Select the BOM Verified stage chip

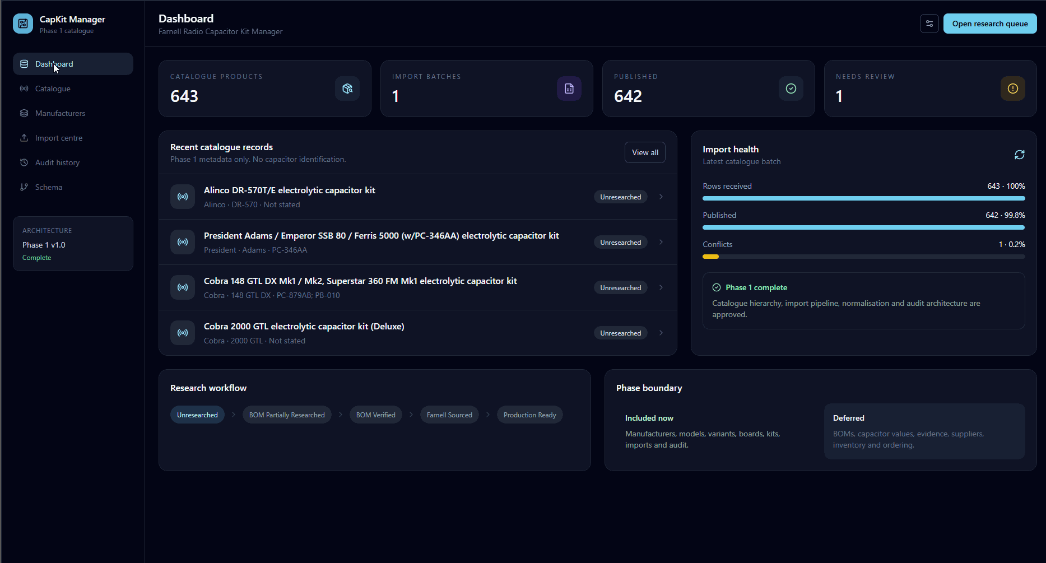point(376,415)
